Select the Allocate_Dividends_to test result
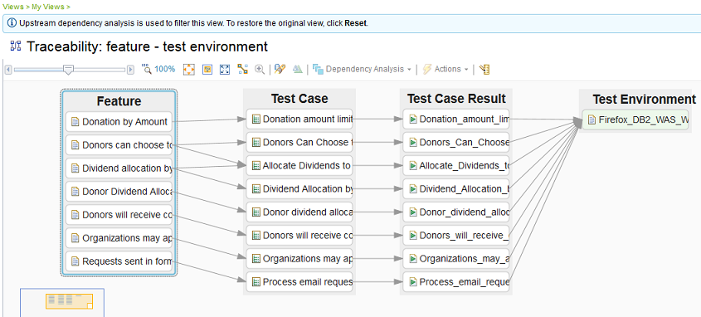This screenshot has height=317, width=701. [456, 165]
